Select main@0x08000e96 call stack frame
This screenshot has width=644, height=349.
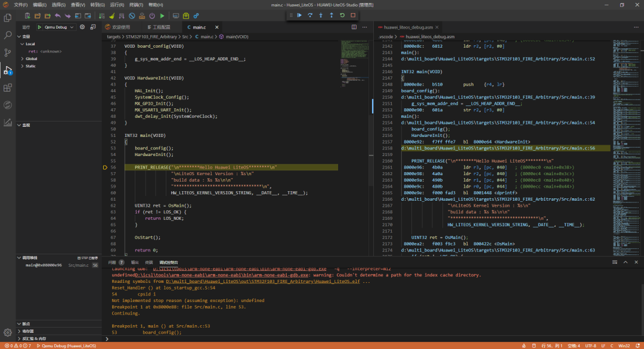tap(44, 265)
